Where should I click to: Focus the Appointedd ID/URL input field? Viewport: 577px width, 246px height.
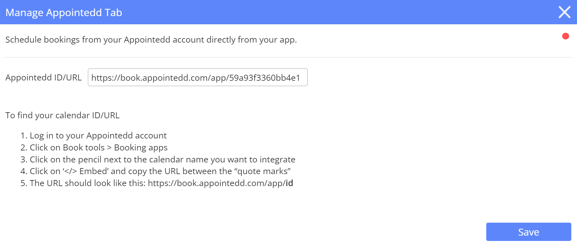[x=197, y=78]
